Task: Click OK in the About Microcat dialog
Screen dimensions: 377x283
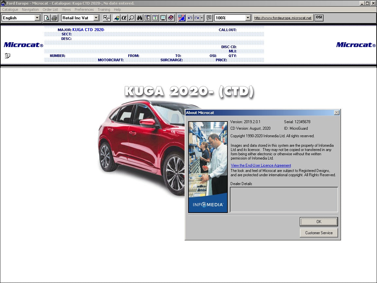Action: [318, 222]
